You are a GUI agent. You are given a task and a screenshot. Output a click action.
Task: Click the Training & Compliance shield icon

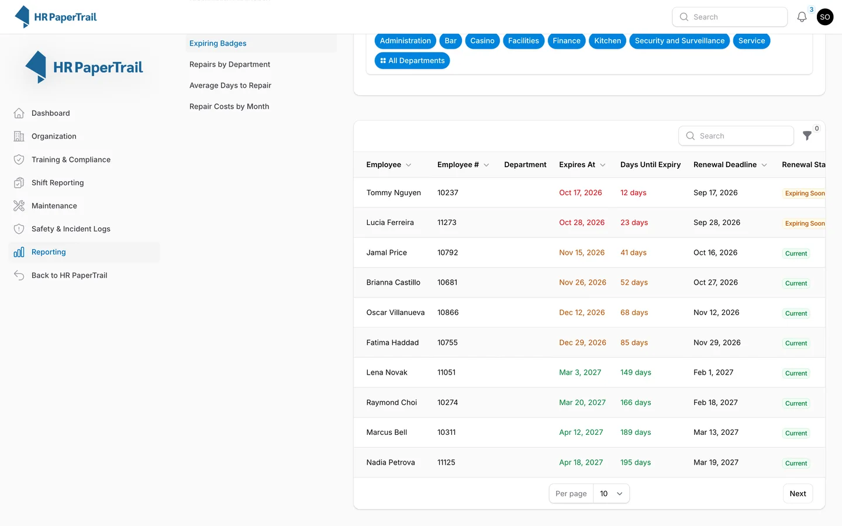pos(19,160)
